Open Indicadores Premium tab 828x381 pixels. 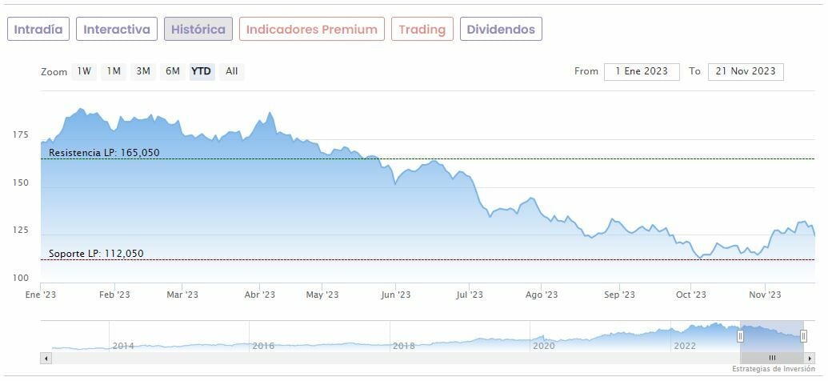pos(311,30)
